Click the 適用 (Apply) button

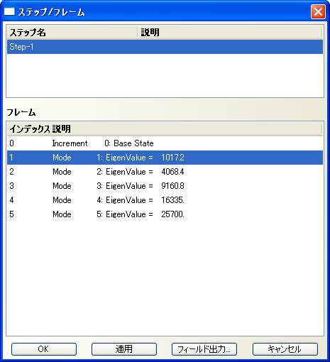124,349
